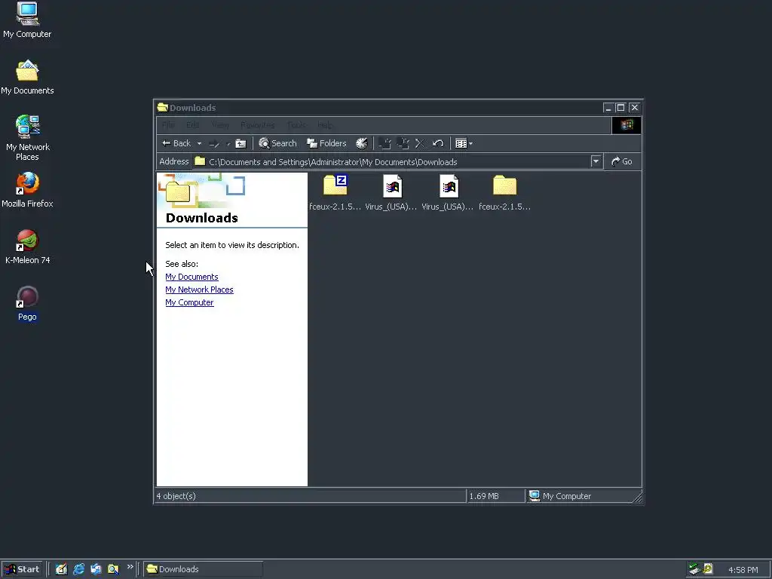This screenshot has height=579, width=772.
Task: Follow the My Computer link in See also
Action: [189, 302]
